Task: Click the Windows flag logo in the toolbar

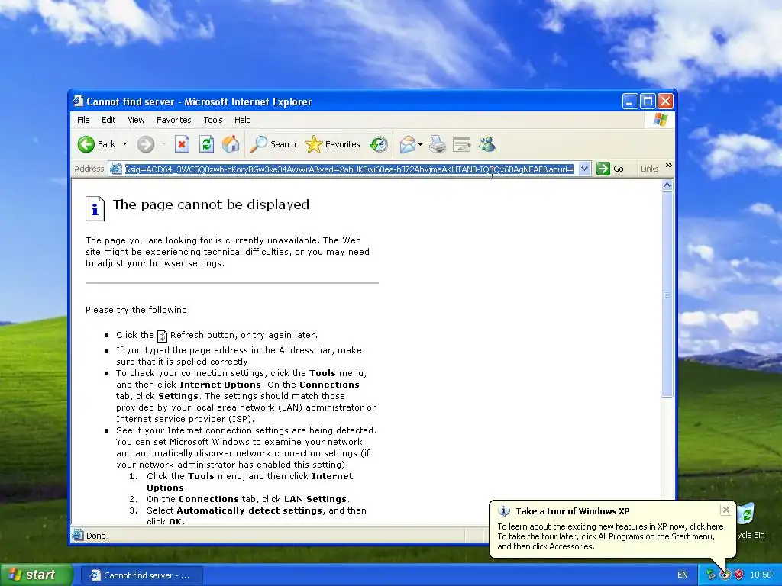Action: click(x=660, y=120)
